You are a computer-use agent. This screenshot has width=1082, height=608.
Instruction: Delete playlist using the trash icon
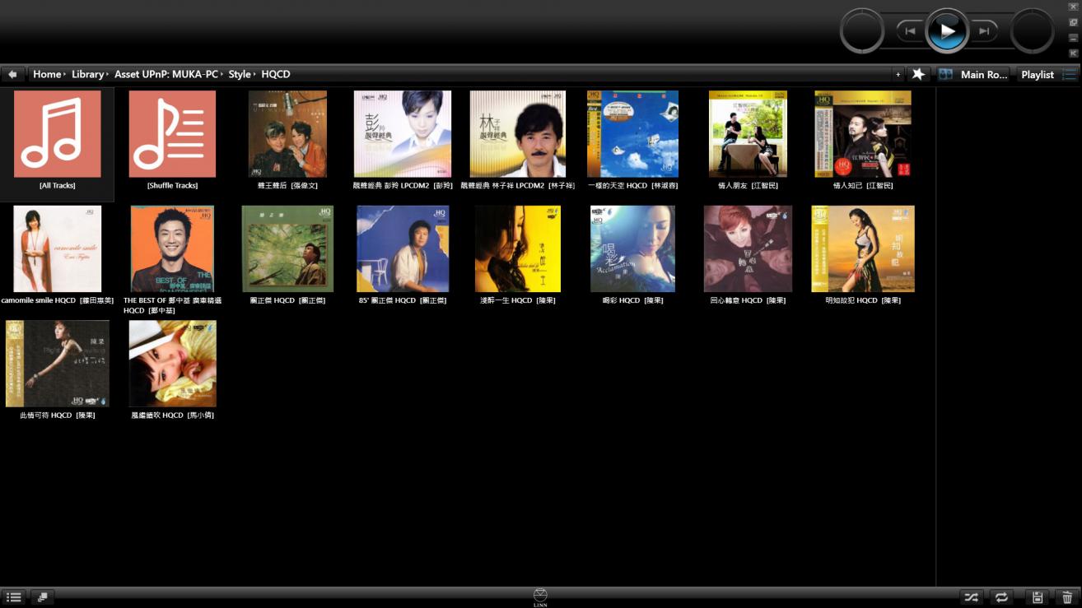(x=1067, y=597)
